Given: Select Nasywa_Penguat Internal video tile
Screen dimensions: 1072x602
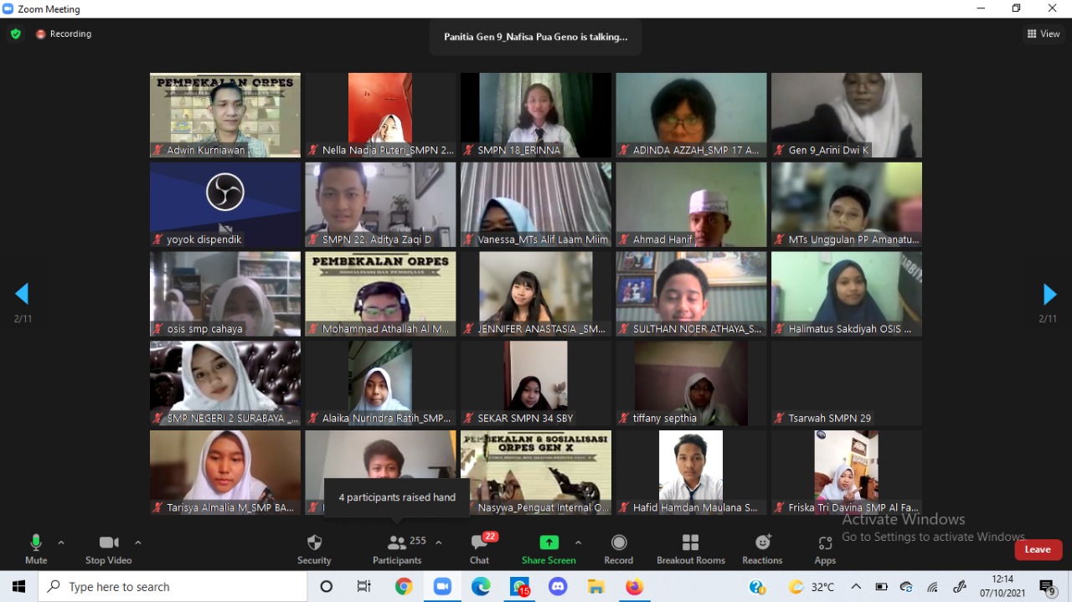Looking at the screenshot, I should pos(536,472).
